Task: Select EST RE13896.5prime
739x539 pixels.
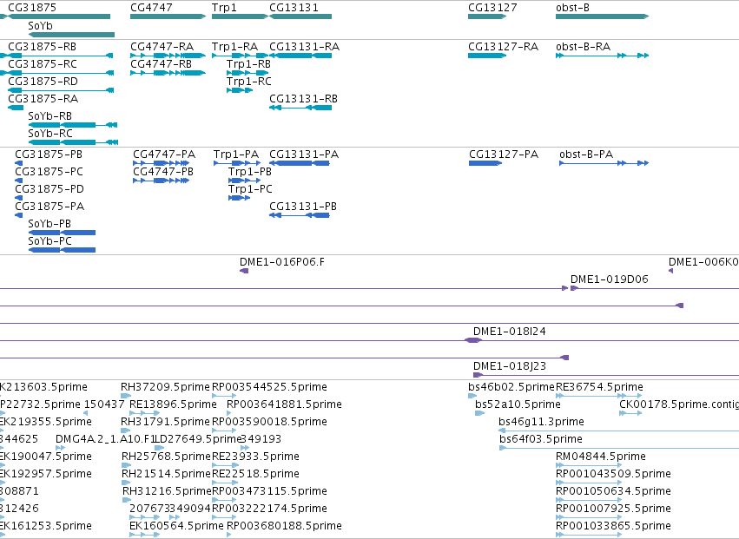Action: coord(145,413)
